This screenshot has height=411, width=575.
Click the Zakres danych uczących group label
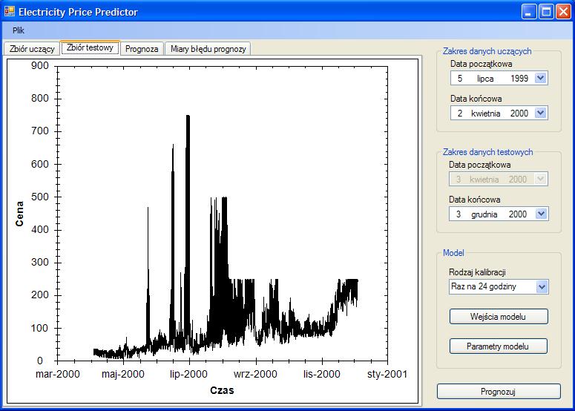coord(487,51)
